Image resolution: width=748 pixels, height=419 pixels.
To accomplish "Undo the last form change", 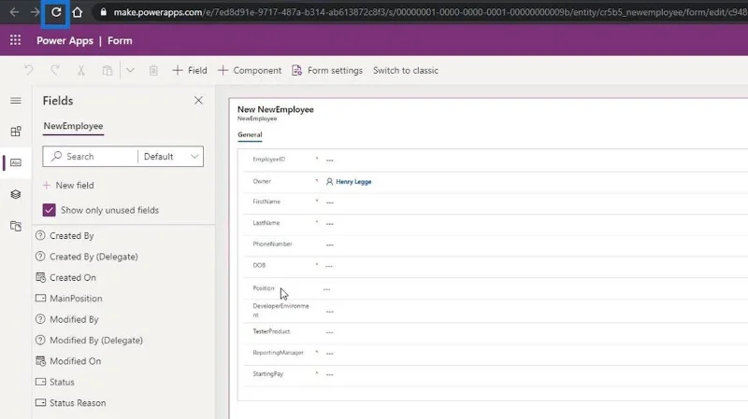I will coord(29,71).
